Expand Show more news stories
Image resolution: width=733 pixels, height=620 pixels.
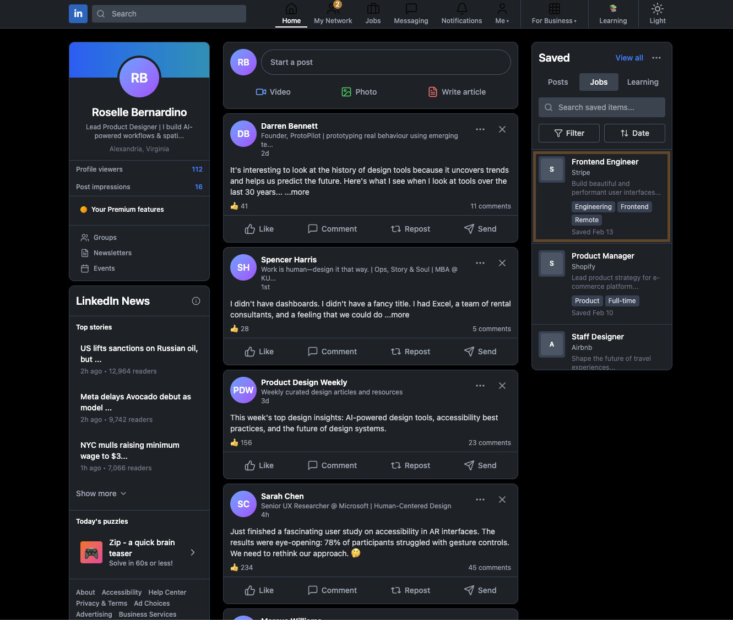pyautogui.click(x=101, y=493)
